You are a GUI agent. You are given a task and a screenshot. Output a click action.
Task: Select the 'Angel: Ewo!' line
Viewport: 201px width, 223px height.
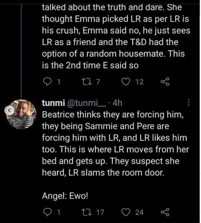[x=65, y=196]
